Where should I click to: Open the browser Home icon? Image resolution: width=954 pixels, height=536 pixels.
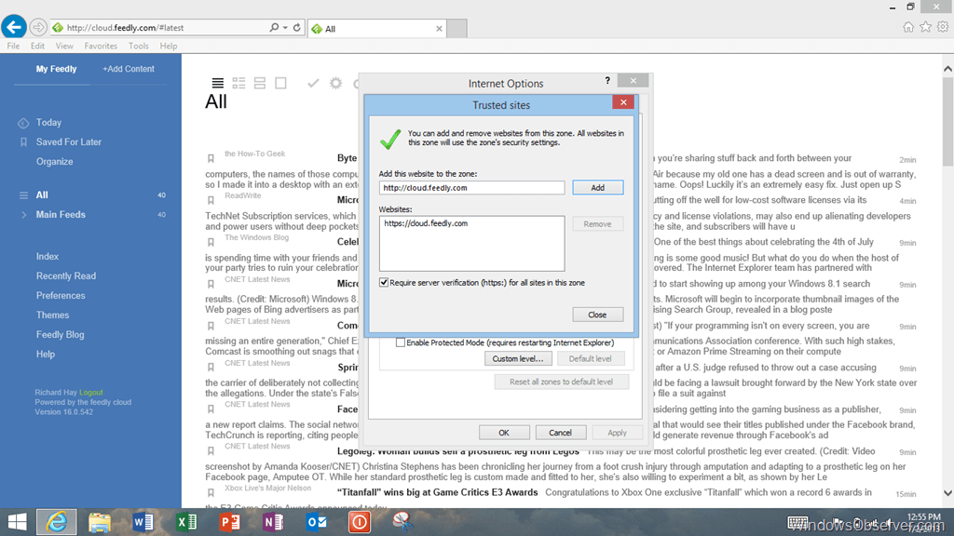(908, 28)
